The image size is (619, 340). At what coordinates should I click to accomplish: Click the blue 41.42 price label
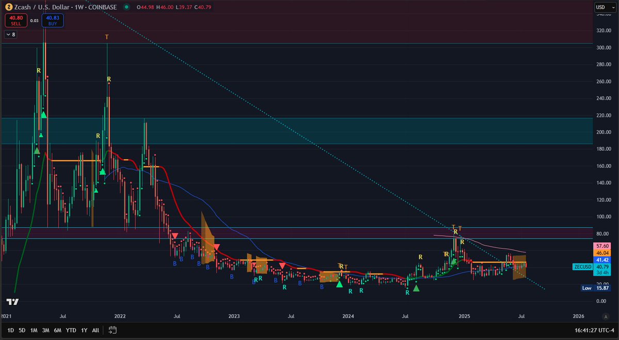pos(602,260)
